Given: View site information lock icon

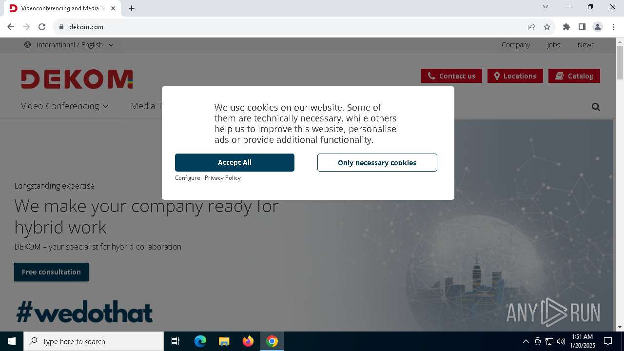Looking at the screenshot, I should 61,27.
